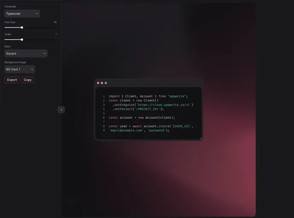This screenshot has height=218, width=294.
Task: Click the import line of code
Action: click(148, 96)
